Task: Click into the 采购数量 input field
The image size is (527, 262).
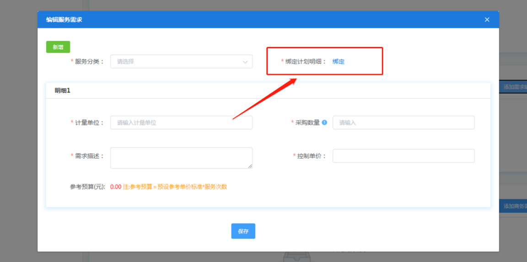Action: click(403, 123)
